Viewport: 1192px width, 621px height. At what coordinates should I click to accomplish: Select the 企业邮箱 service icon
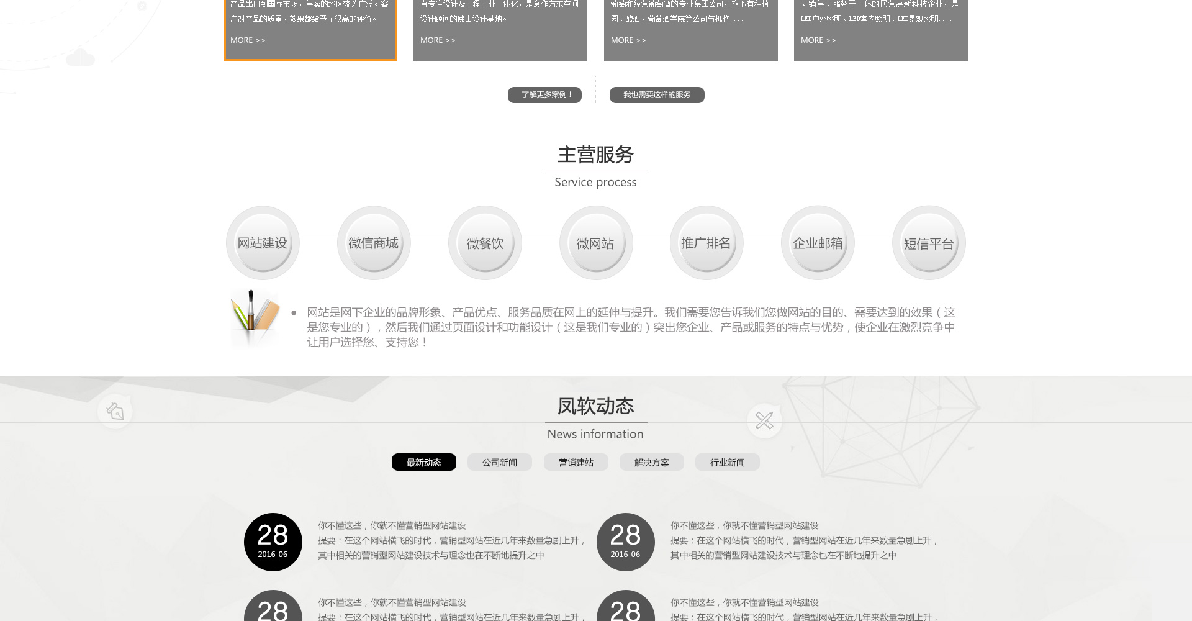point(817,243)
